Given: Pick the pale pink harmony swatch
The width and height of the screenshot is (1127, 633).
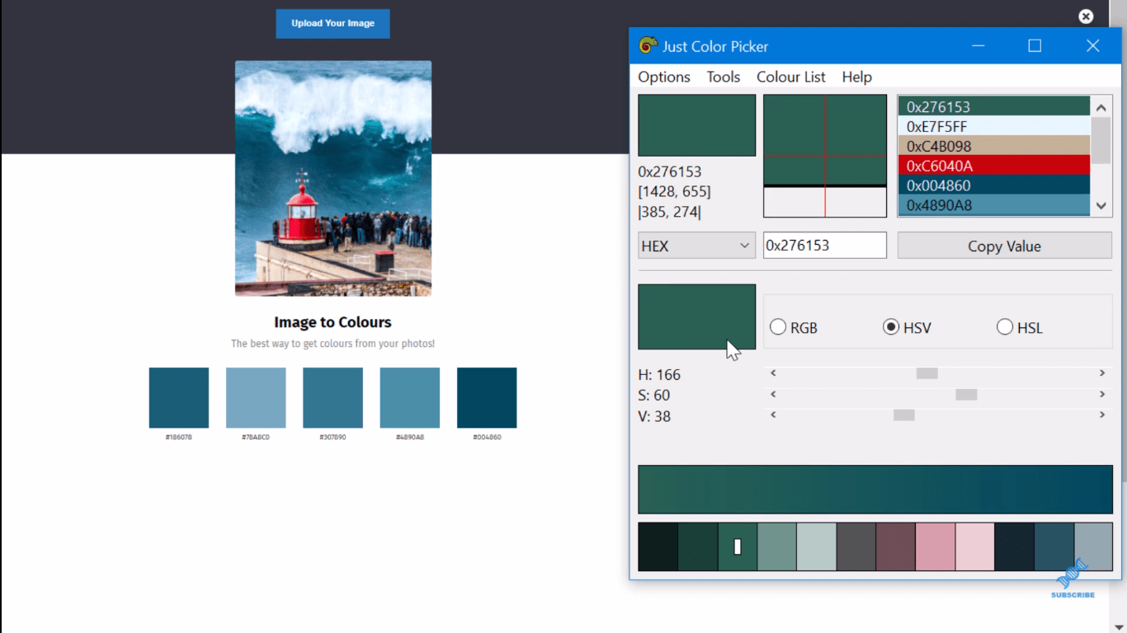Looking at the screenshot, I should [x=975, y=546].
